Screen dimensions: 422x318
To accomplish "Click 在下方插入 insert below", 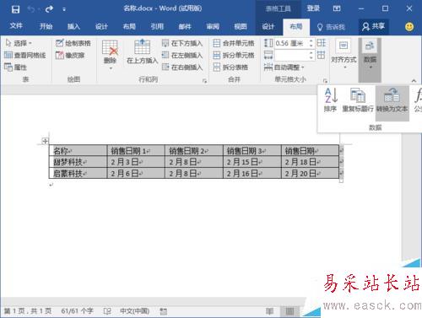I will (x=182, y=43).
